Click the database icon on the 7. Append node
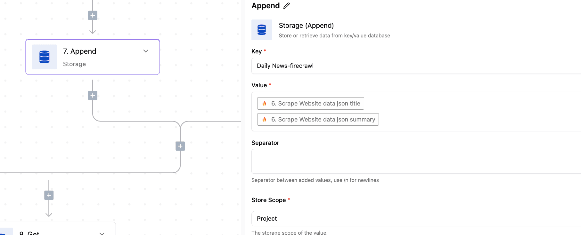 coord(45,57)
